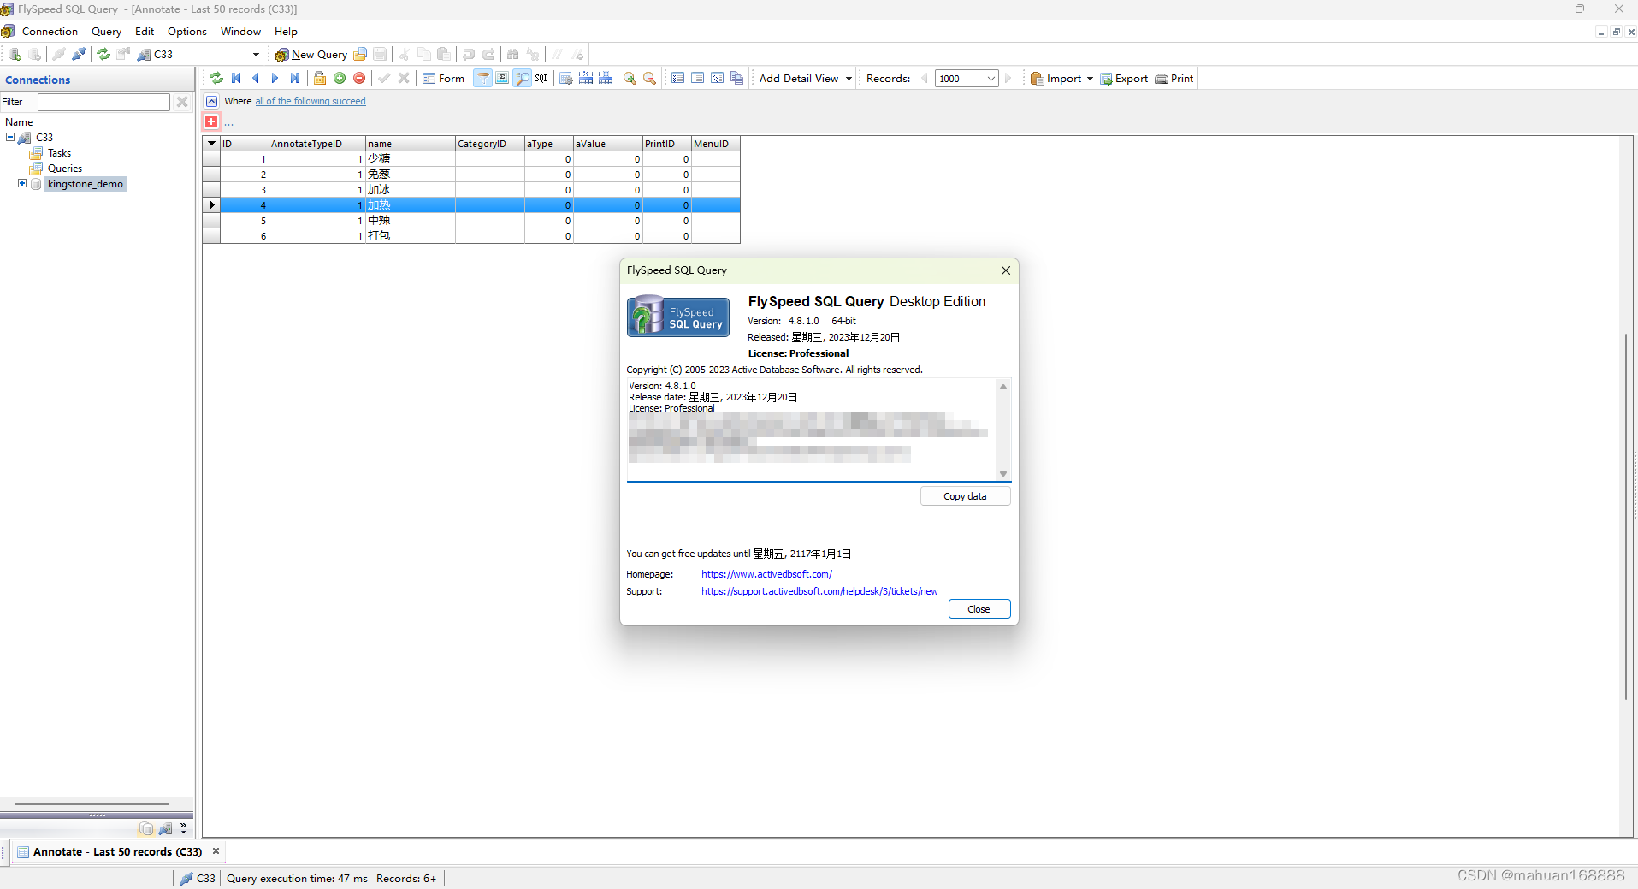This screenshot has width=1638, height=889.
Task: Expand the kingstone_demo database node
Action: (22, 183)
